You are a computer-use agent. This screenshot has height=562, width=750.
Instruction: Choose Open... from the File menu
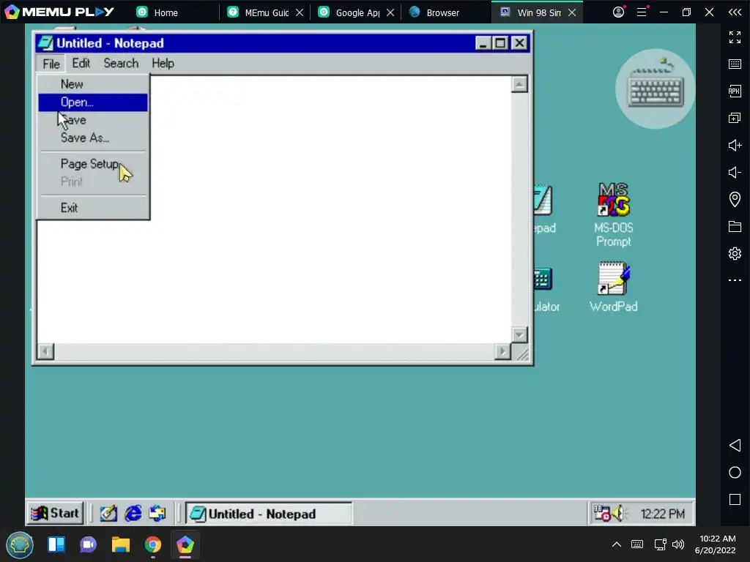tap(93, 102)
